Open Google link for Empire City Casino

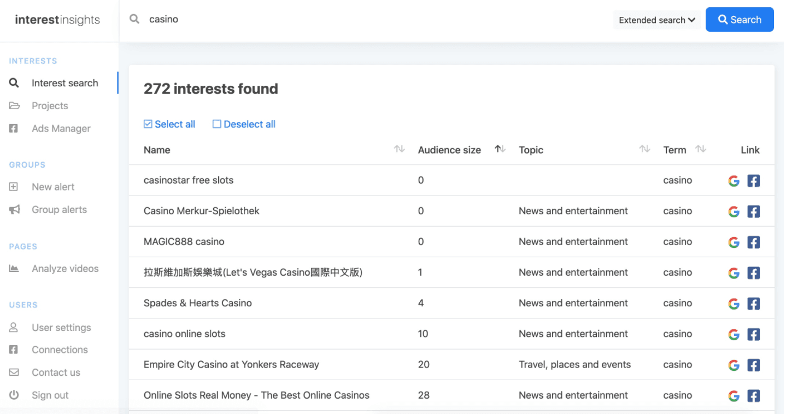pyautogui.click(x=734, y=365)
